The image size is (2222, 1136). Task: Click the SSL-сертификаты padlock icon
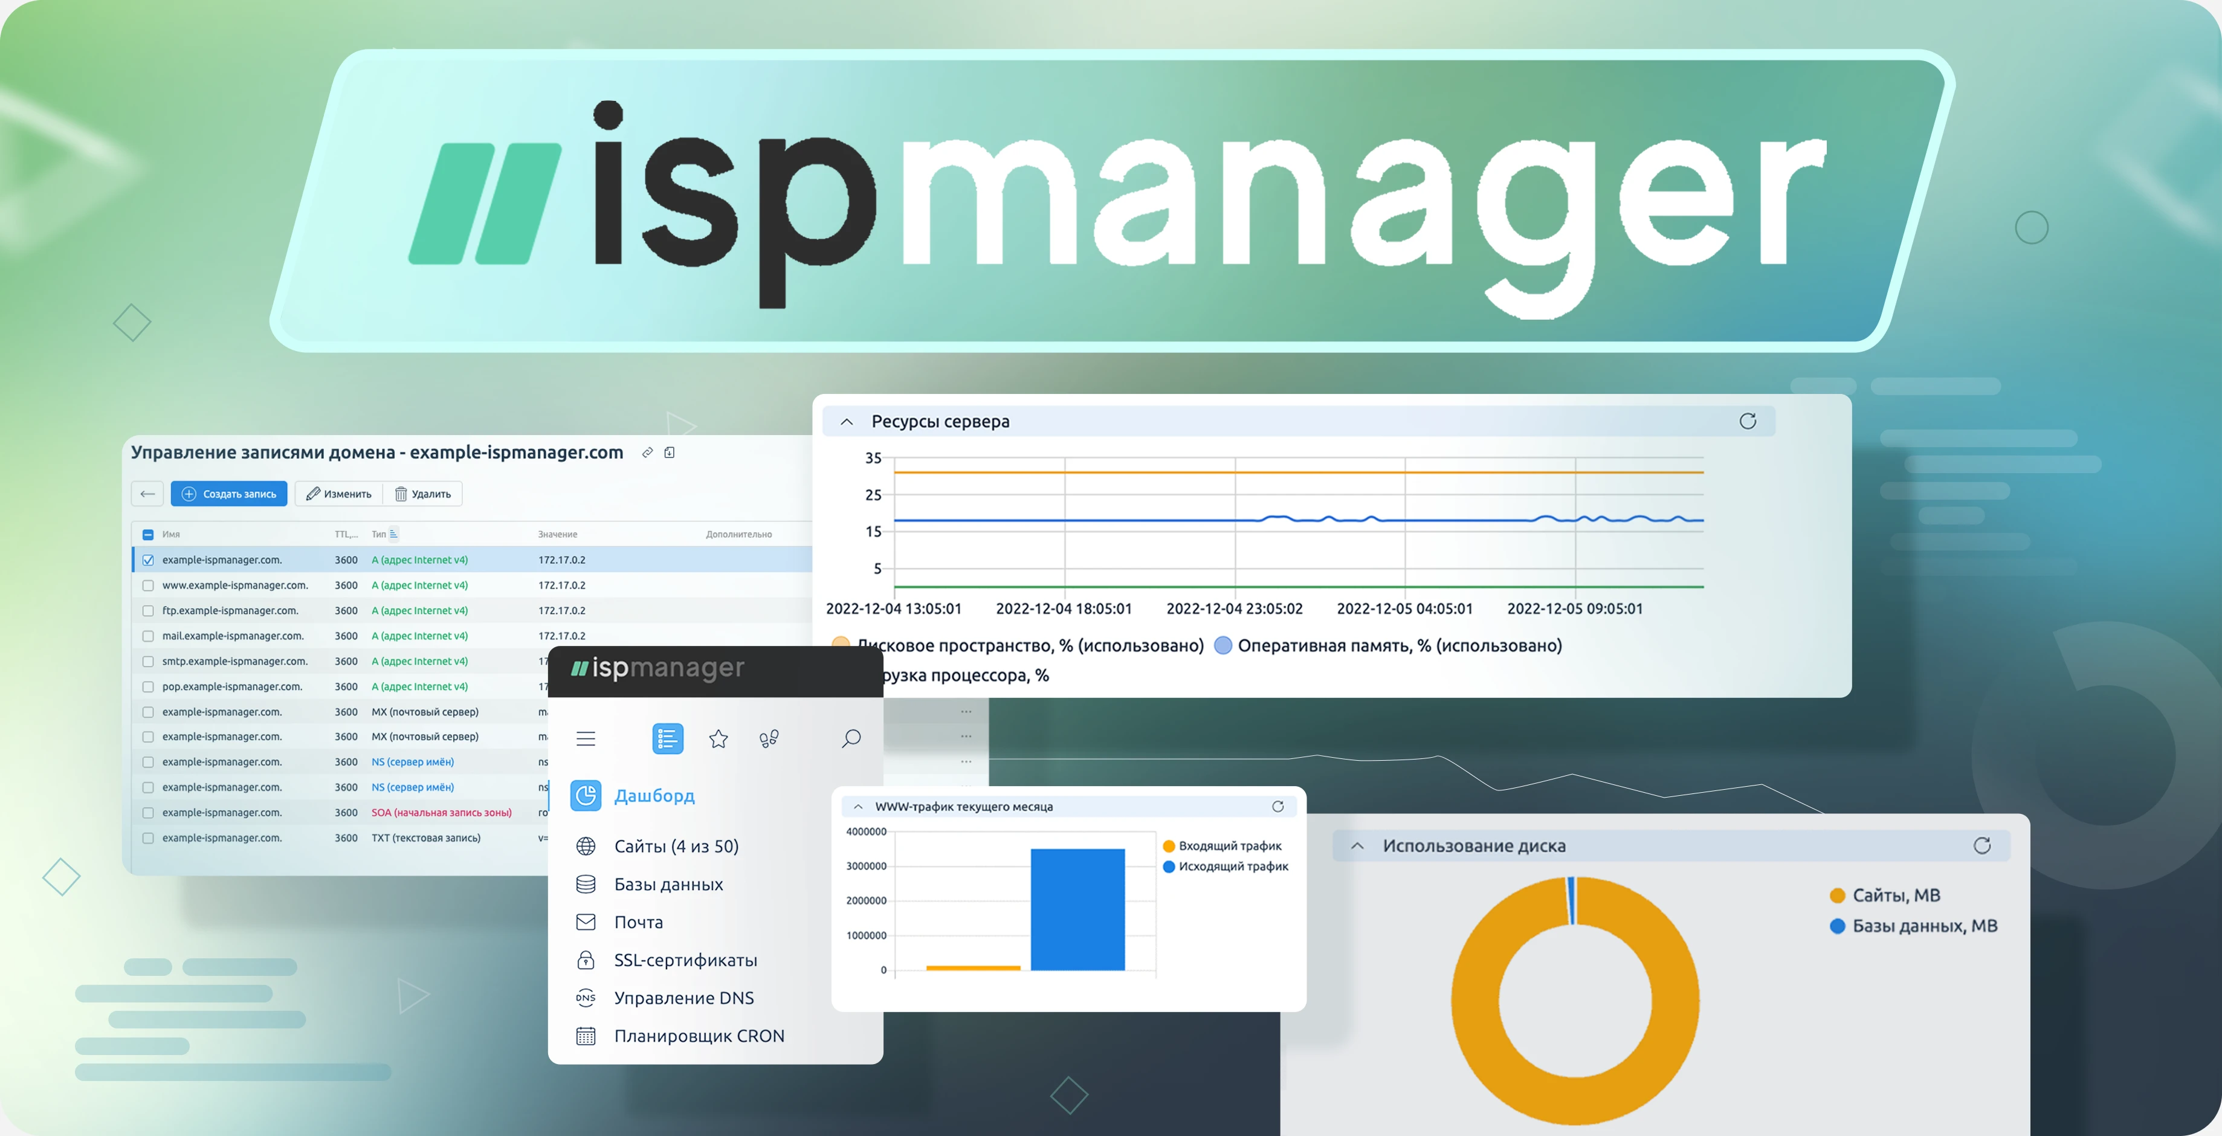click(x=587, y=960)
